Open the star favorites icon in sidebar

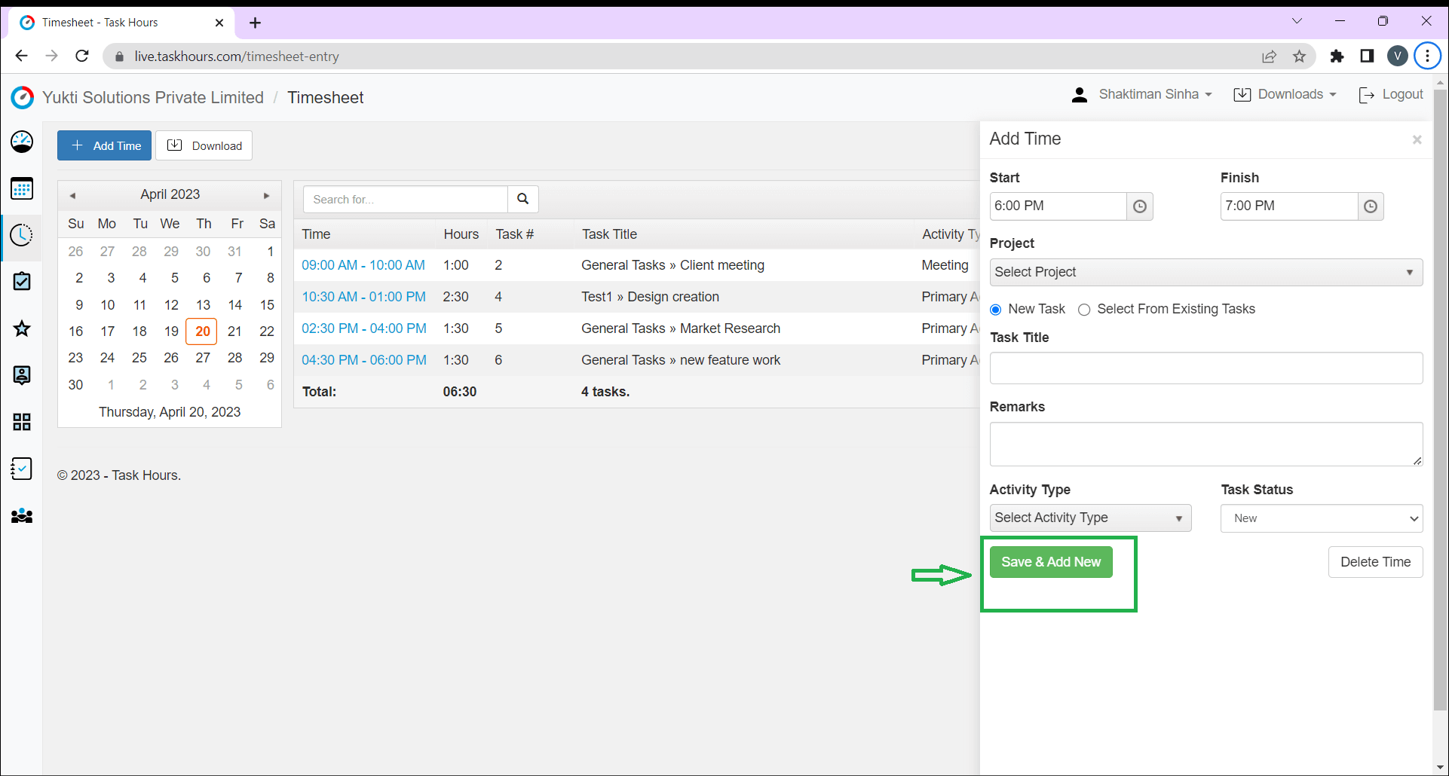(x=22, y=328)
